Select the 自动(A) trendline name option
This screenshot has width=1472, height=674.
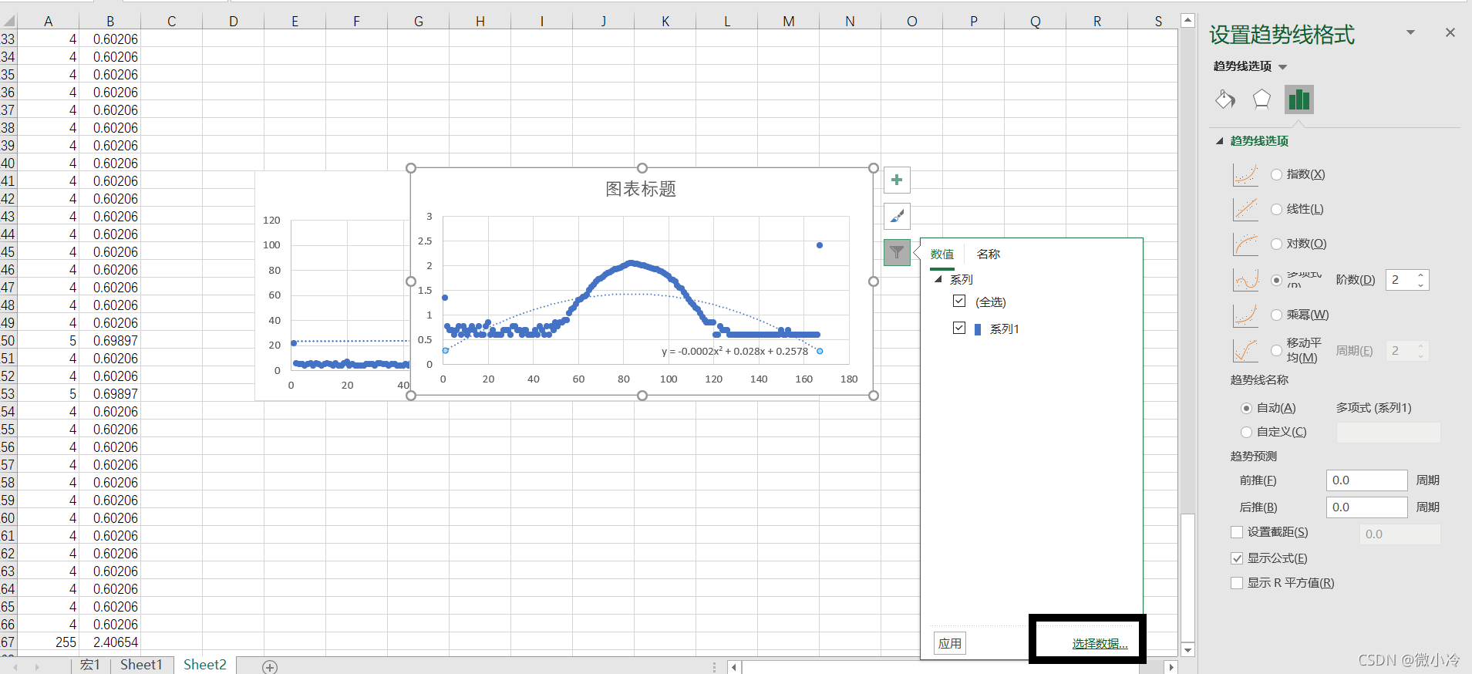coord(1246,408)
